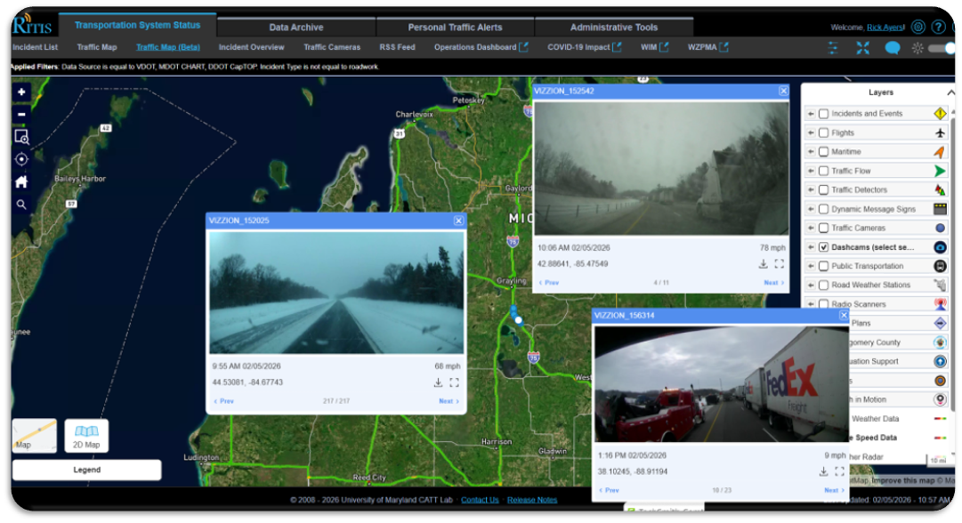This screenshot has width=962, height=523.
Task: Open the map search magnifier tool
Action: click(21, 205)
